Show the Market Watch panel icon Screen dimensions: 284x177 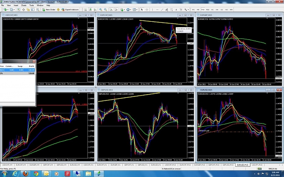point(19,10)
